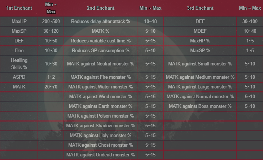The image size is (263, 160).
Task: Select the MATK % enchant cell
Action: click(x=100, y=31)
